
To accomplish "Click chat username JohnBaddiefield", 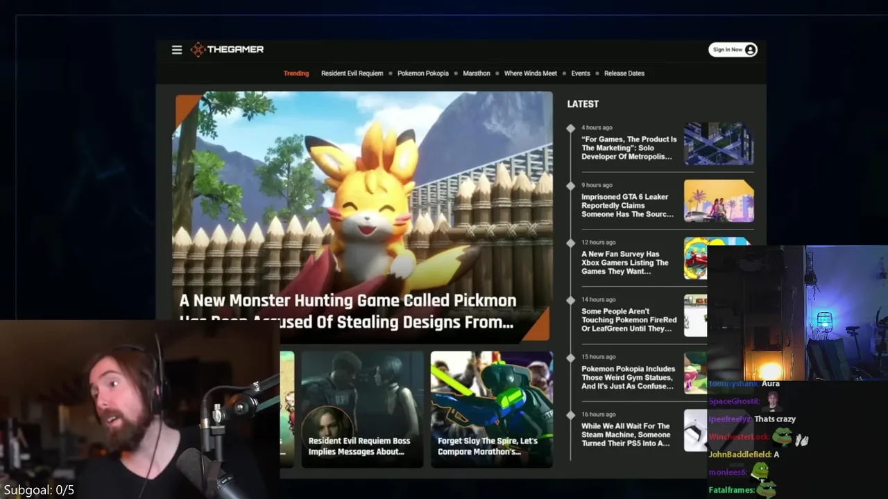I will (740, 455).
